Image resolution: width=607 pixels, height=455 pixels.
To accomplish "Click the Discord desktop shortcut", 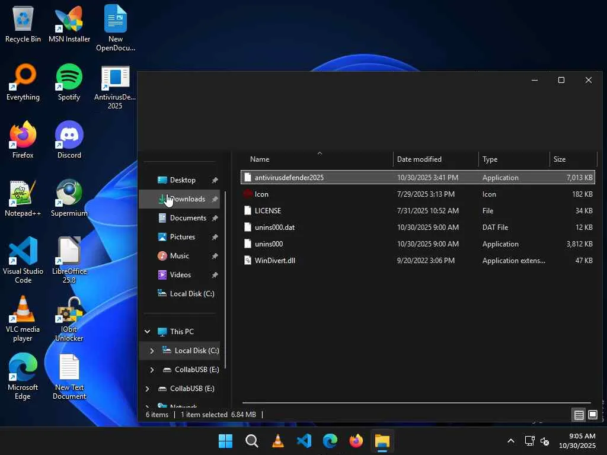I will pyautogui.click(x=69, y=140).
